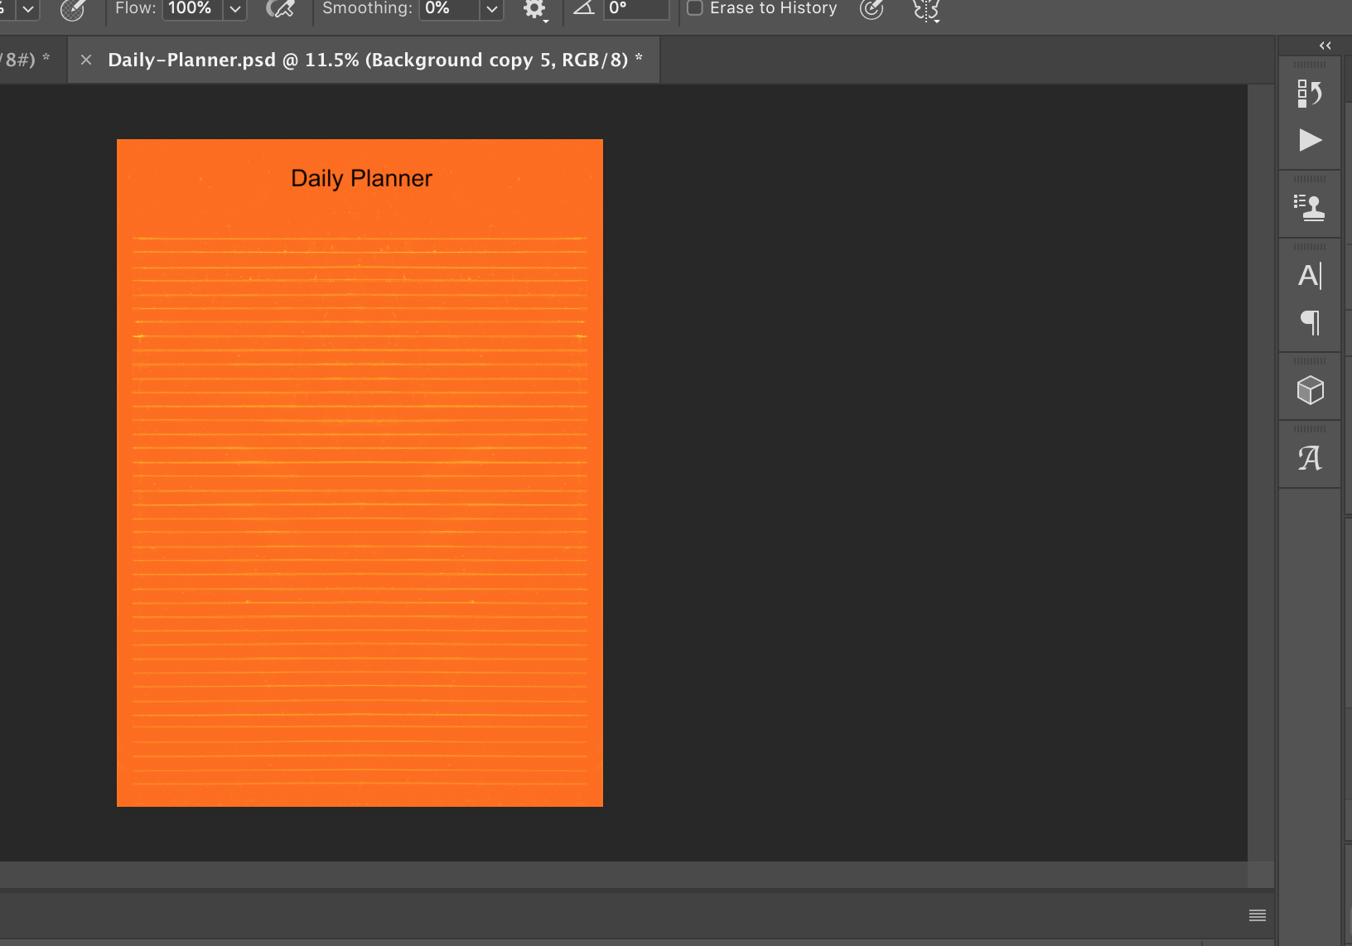Screen dimensions: 1352x946
Task: Enable the Erase to History checkbox
Action: tap(694, 7)
